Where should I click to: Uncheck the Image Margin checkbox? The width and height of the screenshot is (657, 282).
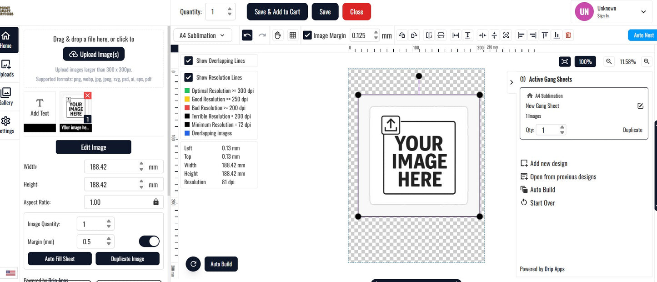point(307,35)
